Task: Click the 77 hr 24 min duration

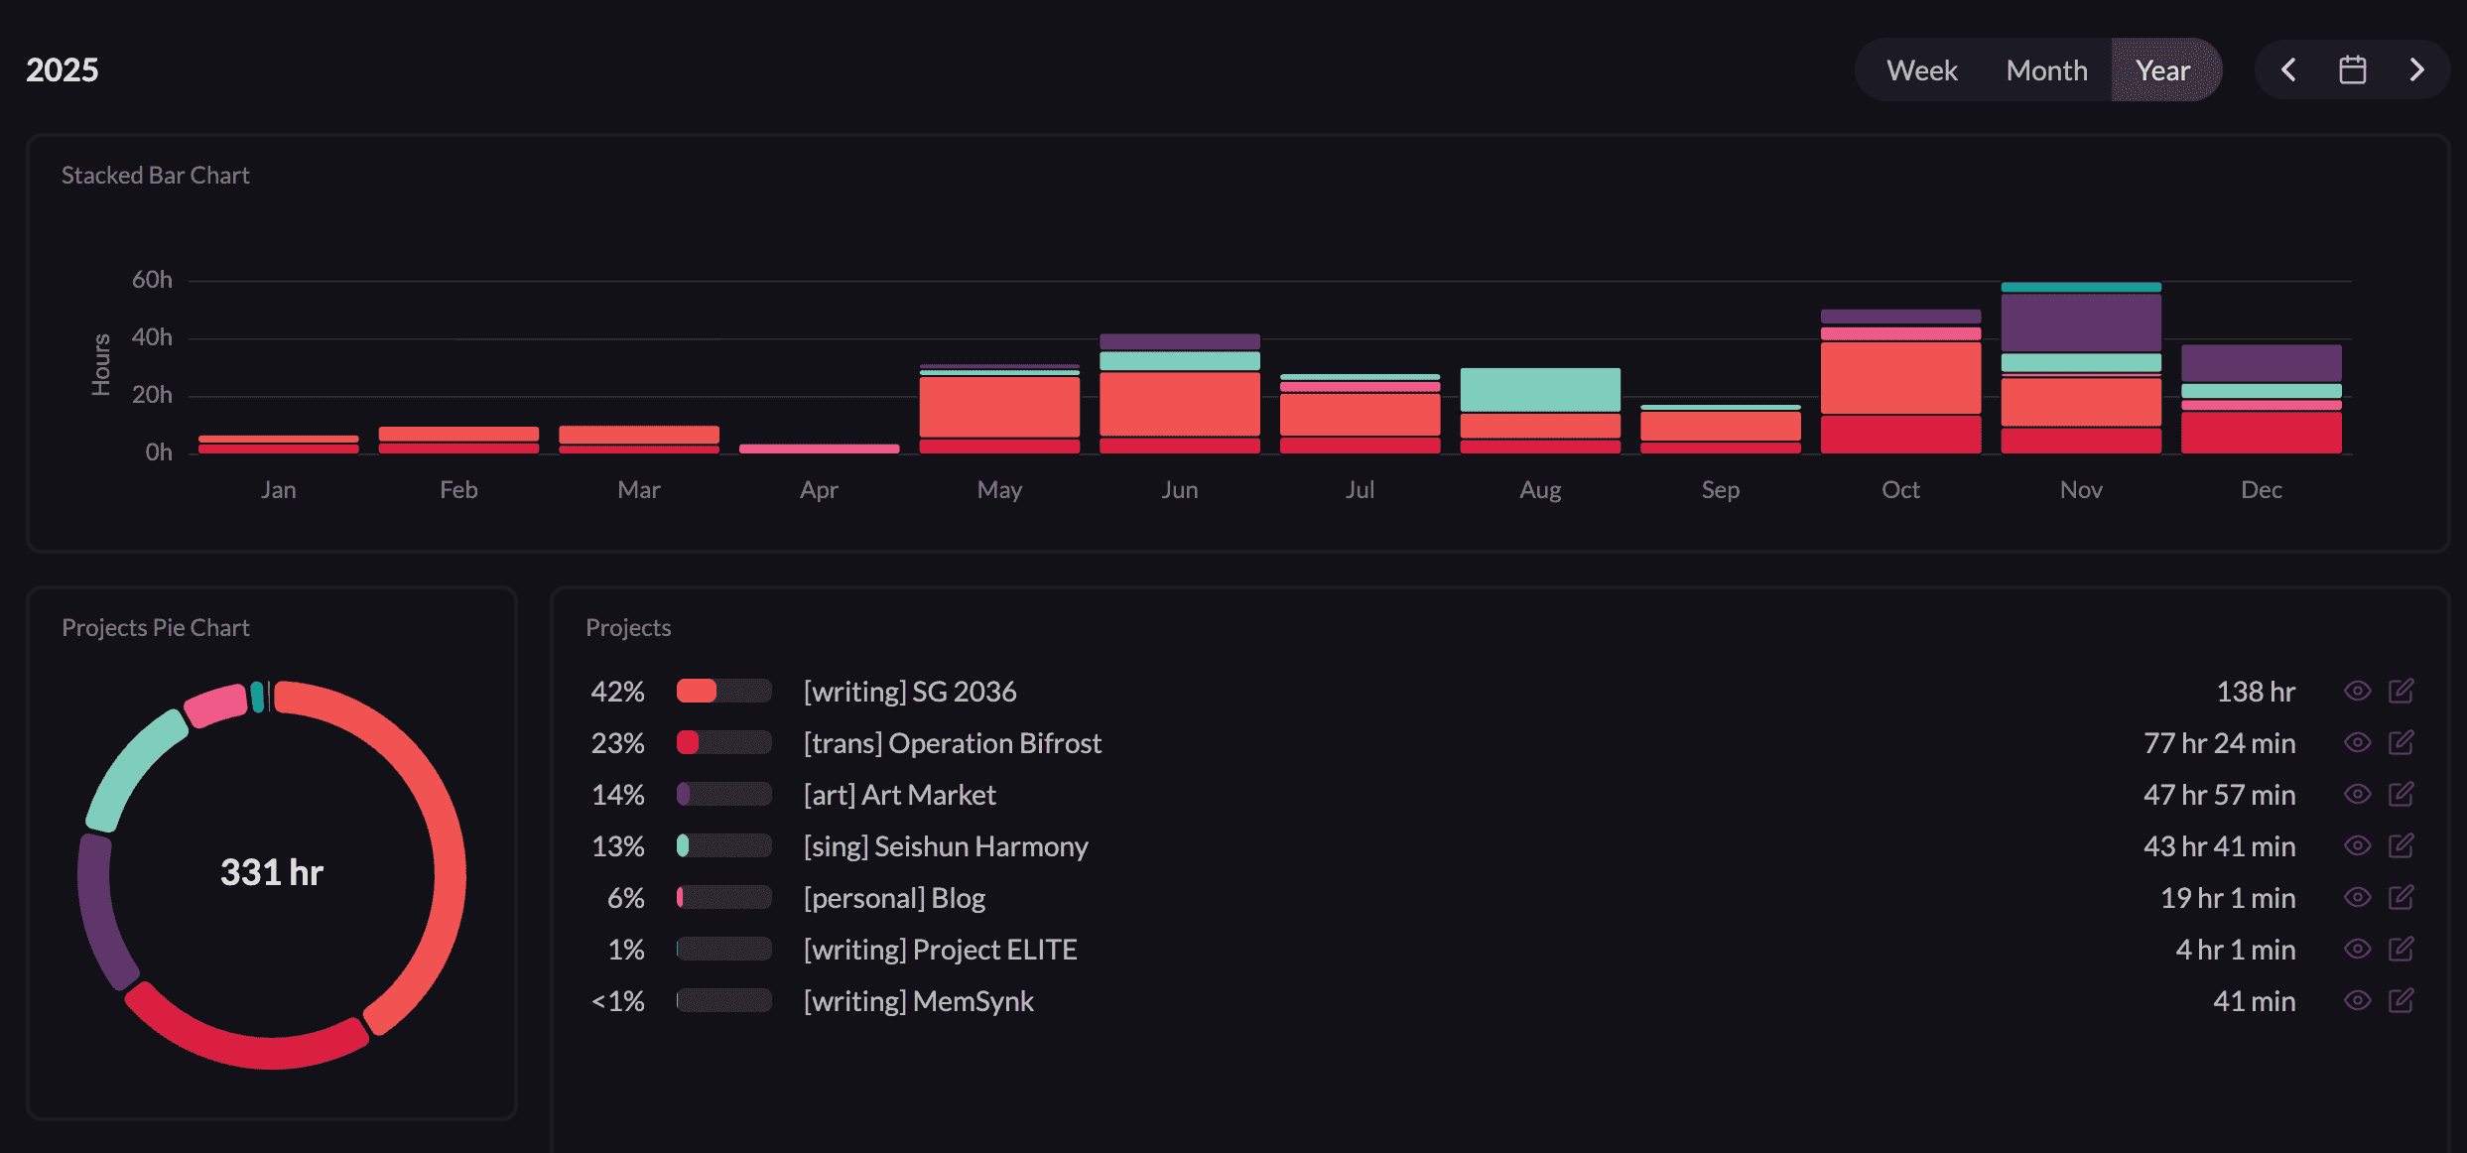Action: pos(2219,742)
